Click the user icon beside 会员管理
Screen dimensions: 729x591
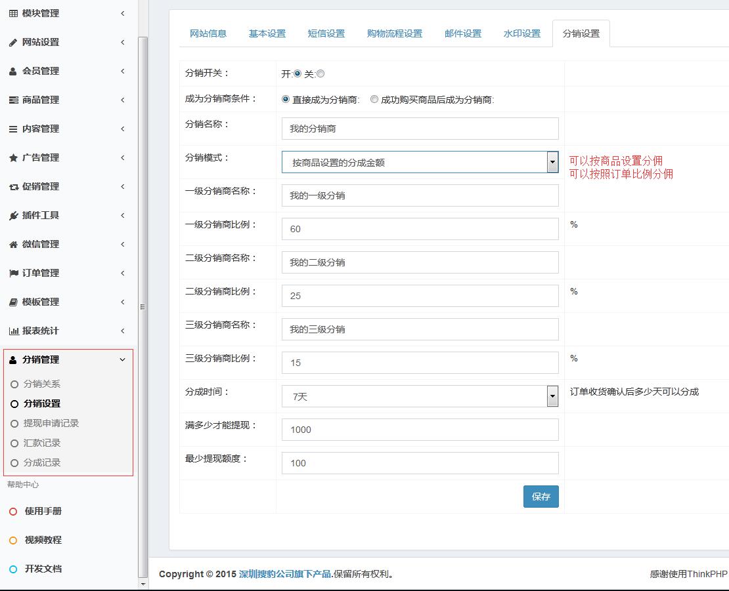coord(13,71)
